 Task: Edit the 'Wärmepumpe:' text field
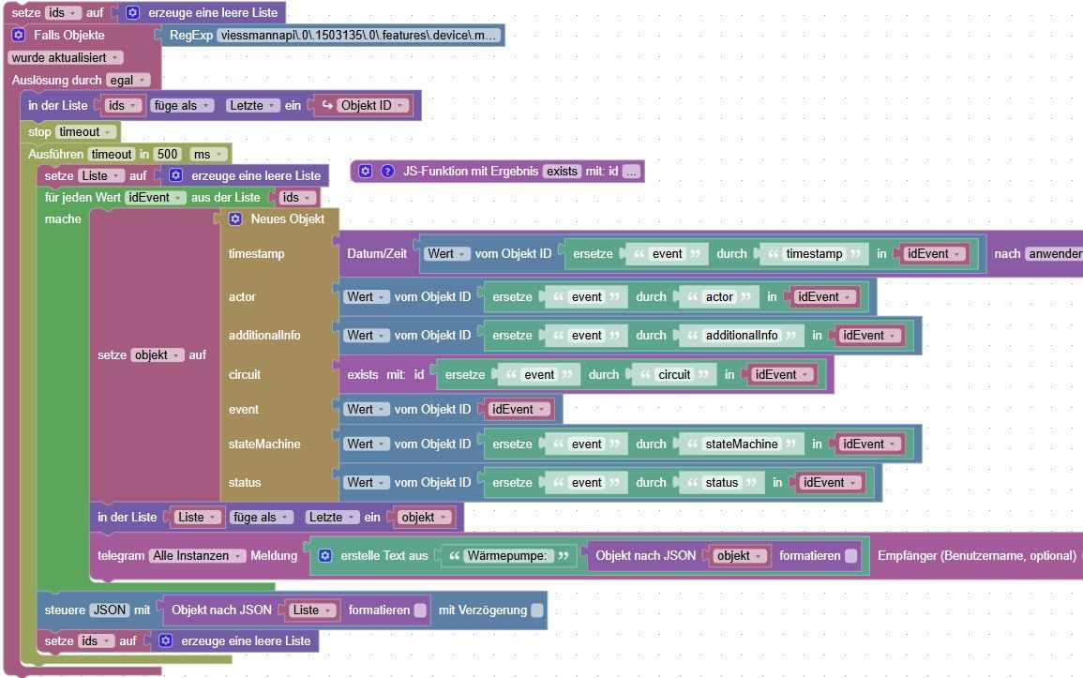[507, 556]
